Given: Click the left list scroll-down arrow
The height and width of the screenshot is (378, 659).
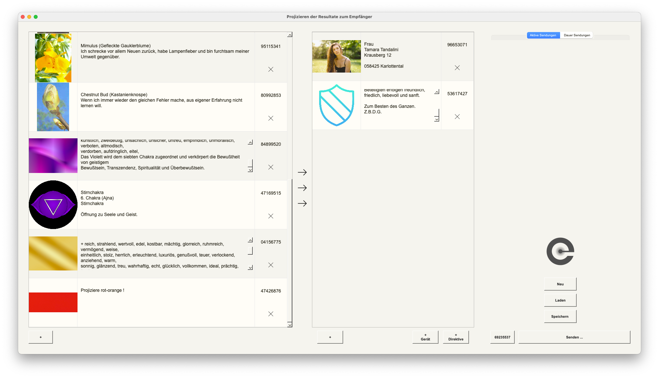Looking at the screenshot, I should (x=290, y=325).
